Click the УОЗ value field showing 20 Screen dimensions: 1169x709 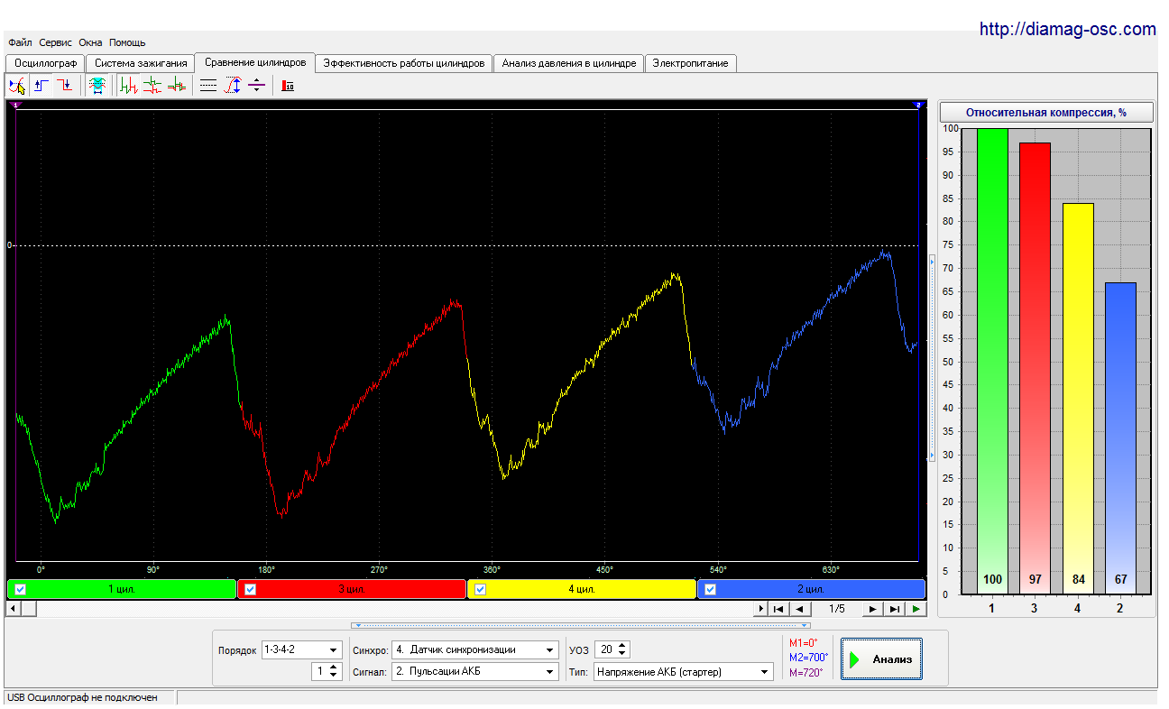click(x=605, y=649)
